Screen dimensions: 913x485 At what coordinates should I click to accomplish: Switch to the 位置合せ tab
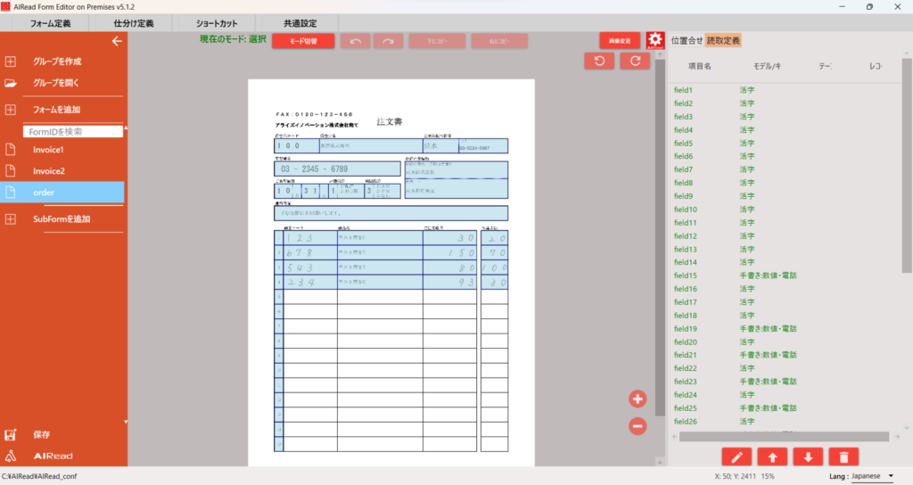click(687, 40)
